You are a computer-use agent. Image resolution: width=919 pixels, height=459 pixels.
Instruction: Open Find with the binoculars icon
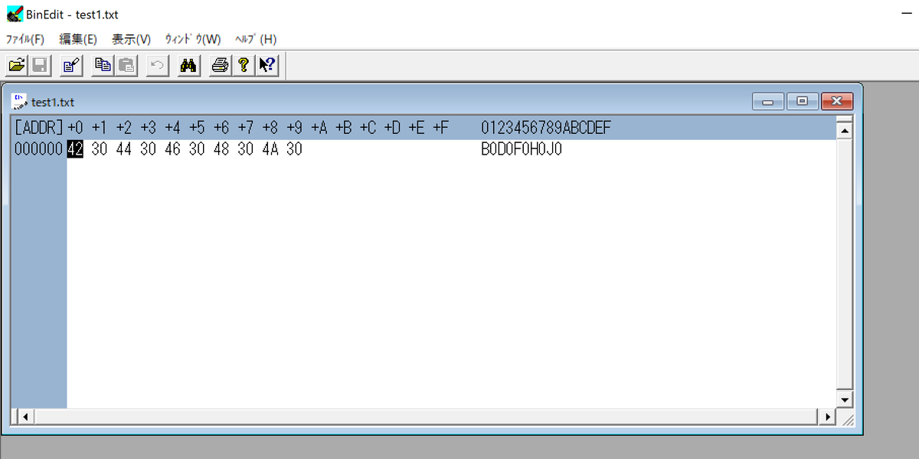(188, 66)
